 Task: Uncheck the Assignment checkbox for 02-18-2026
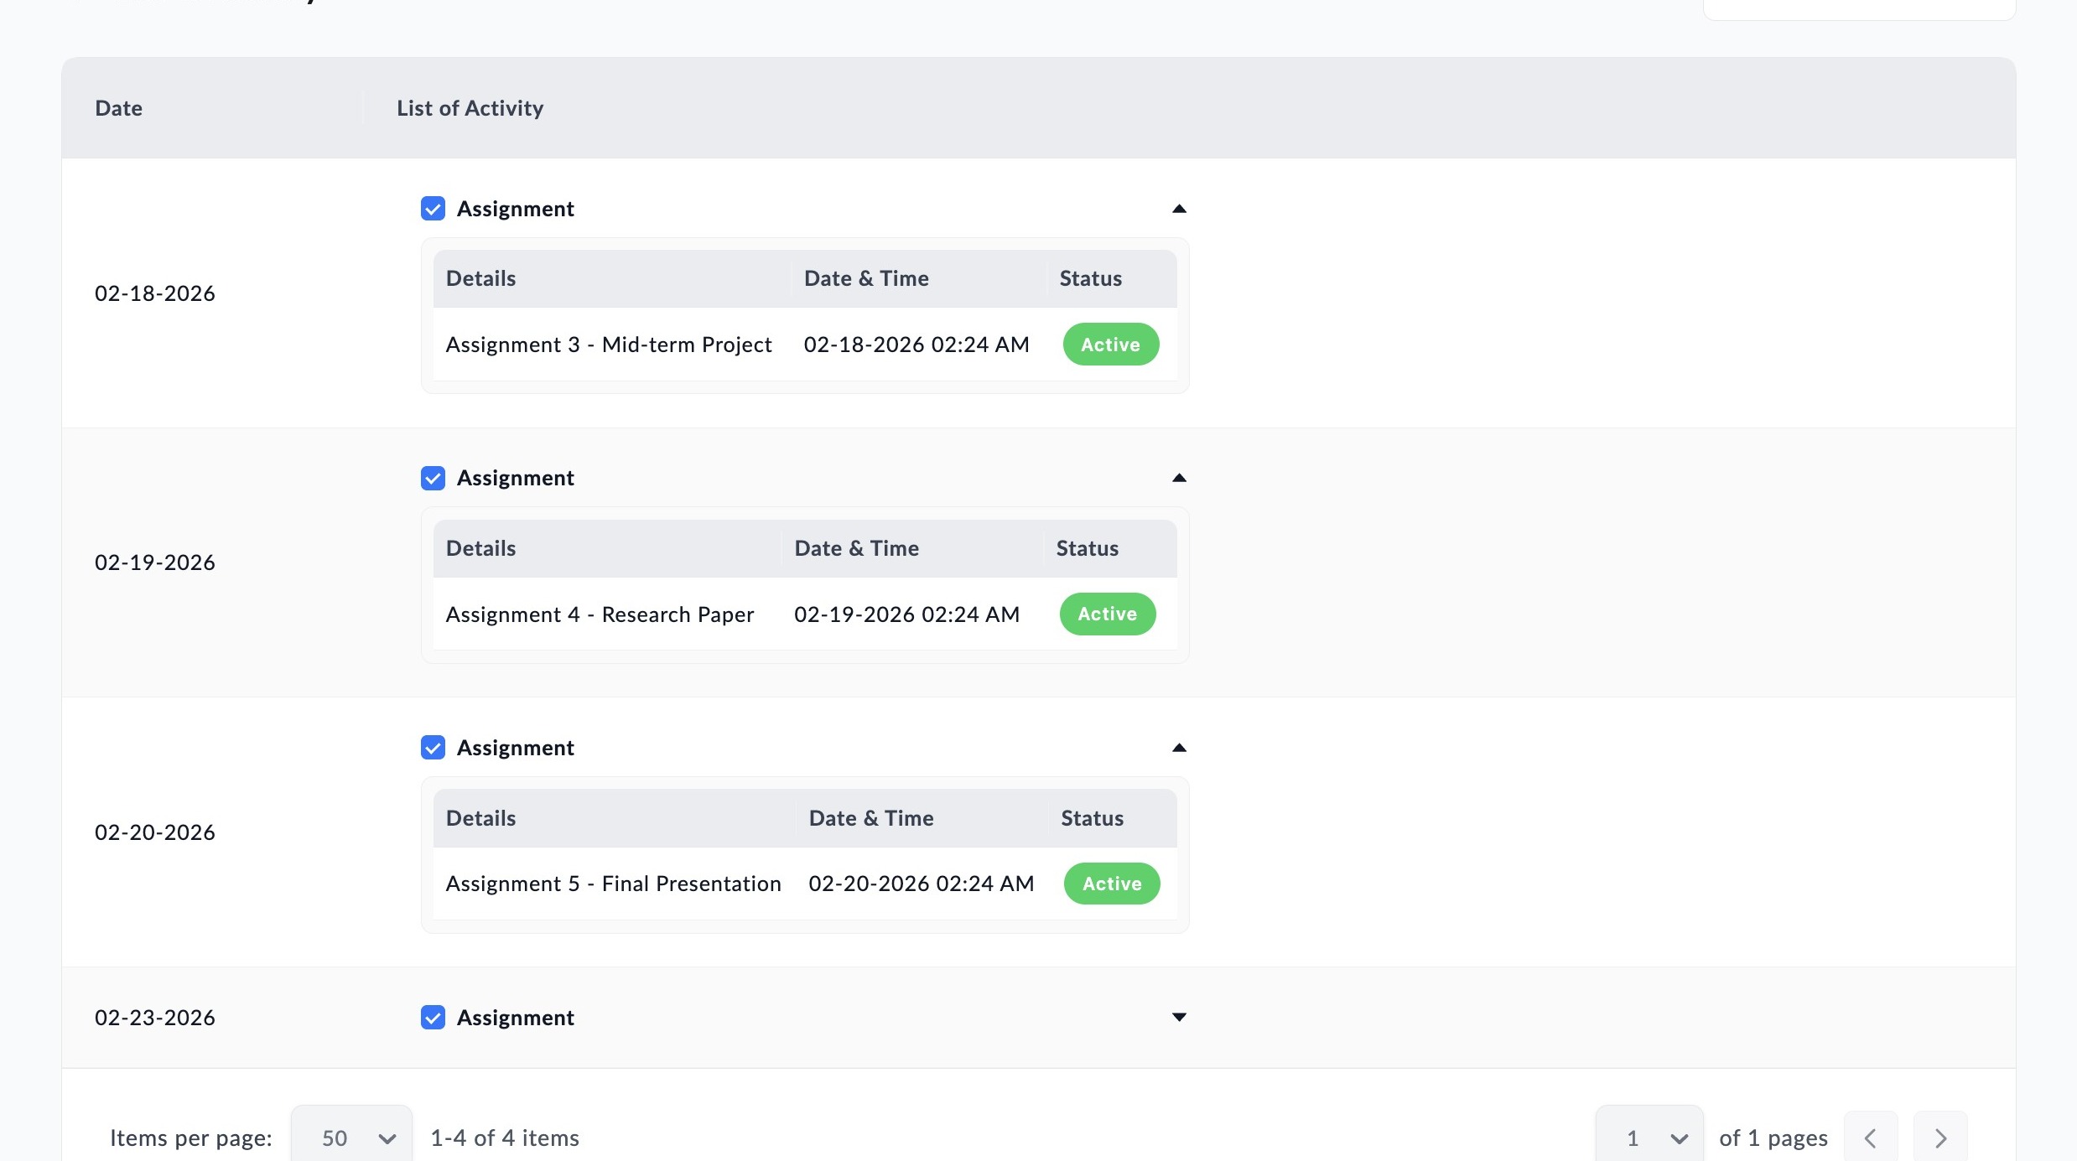433,209
